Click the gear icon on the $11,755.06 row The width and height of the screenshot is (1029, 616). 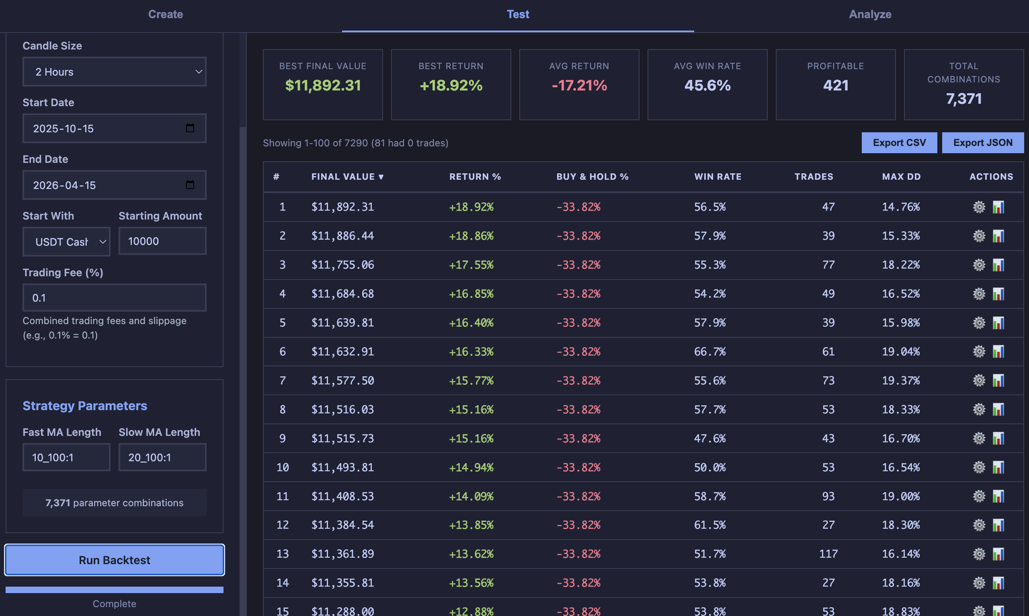pyautogui.click(x=979, y=265)
